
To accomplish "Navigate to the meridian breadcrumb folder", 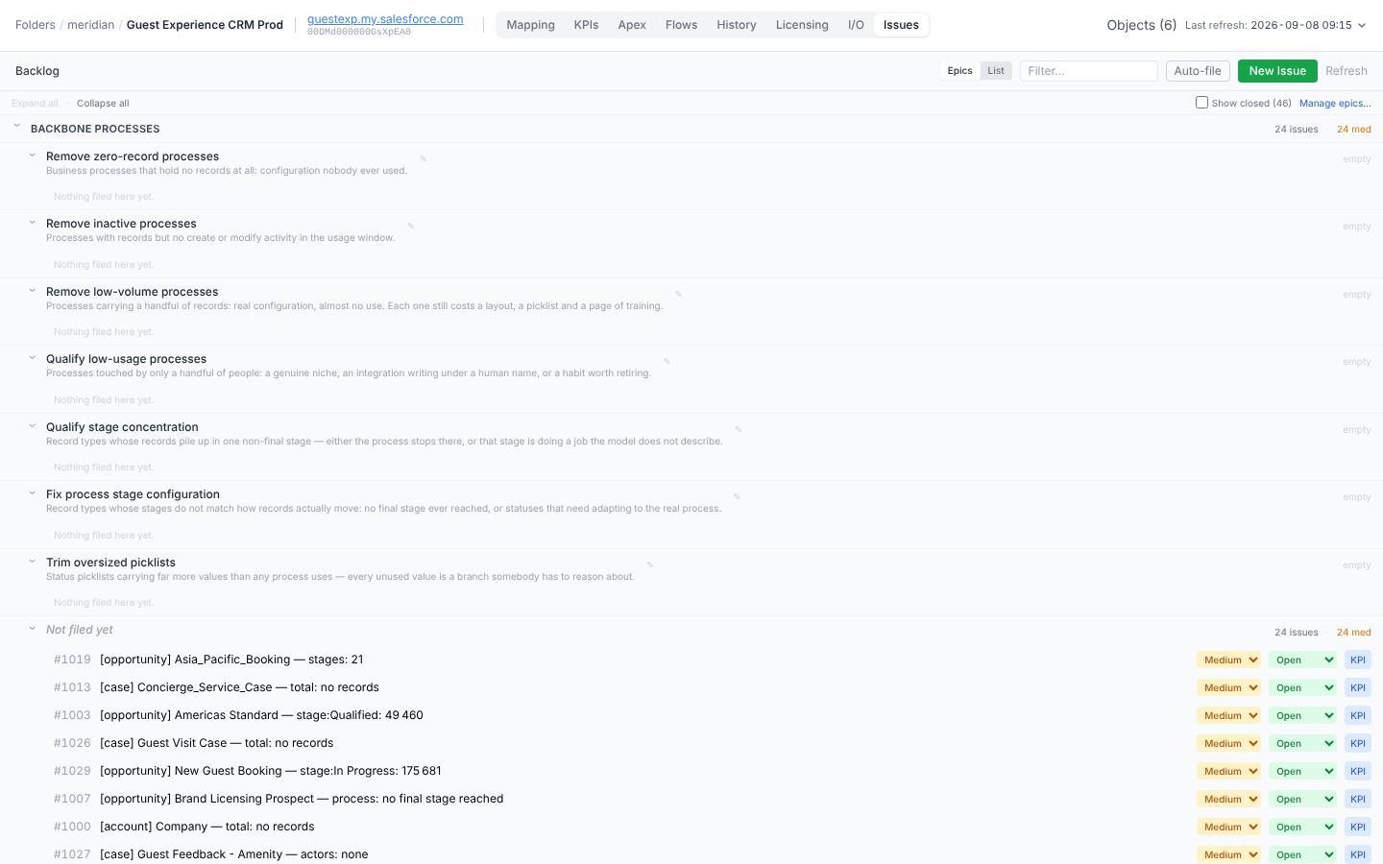I will coord(91,25).
